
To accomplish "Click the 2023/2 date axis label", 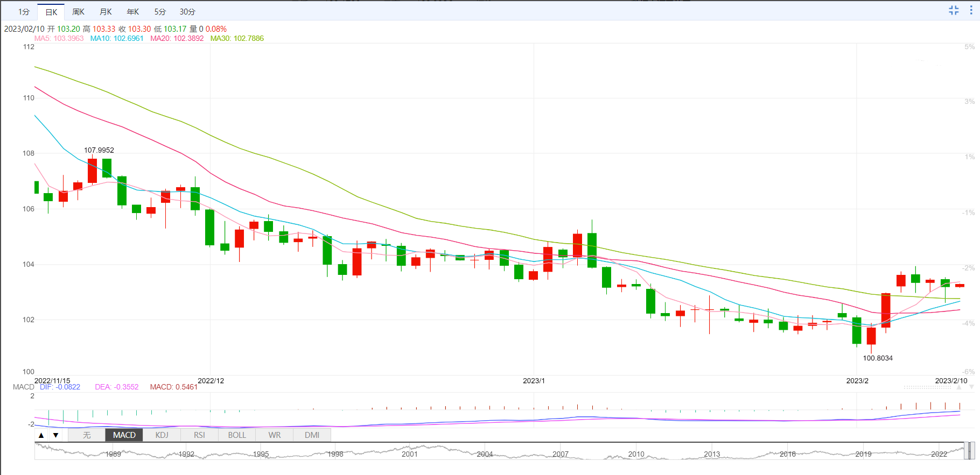I will coord(857,380).
